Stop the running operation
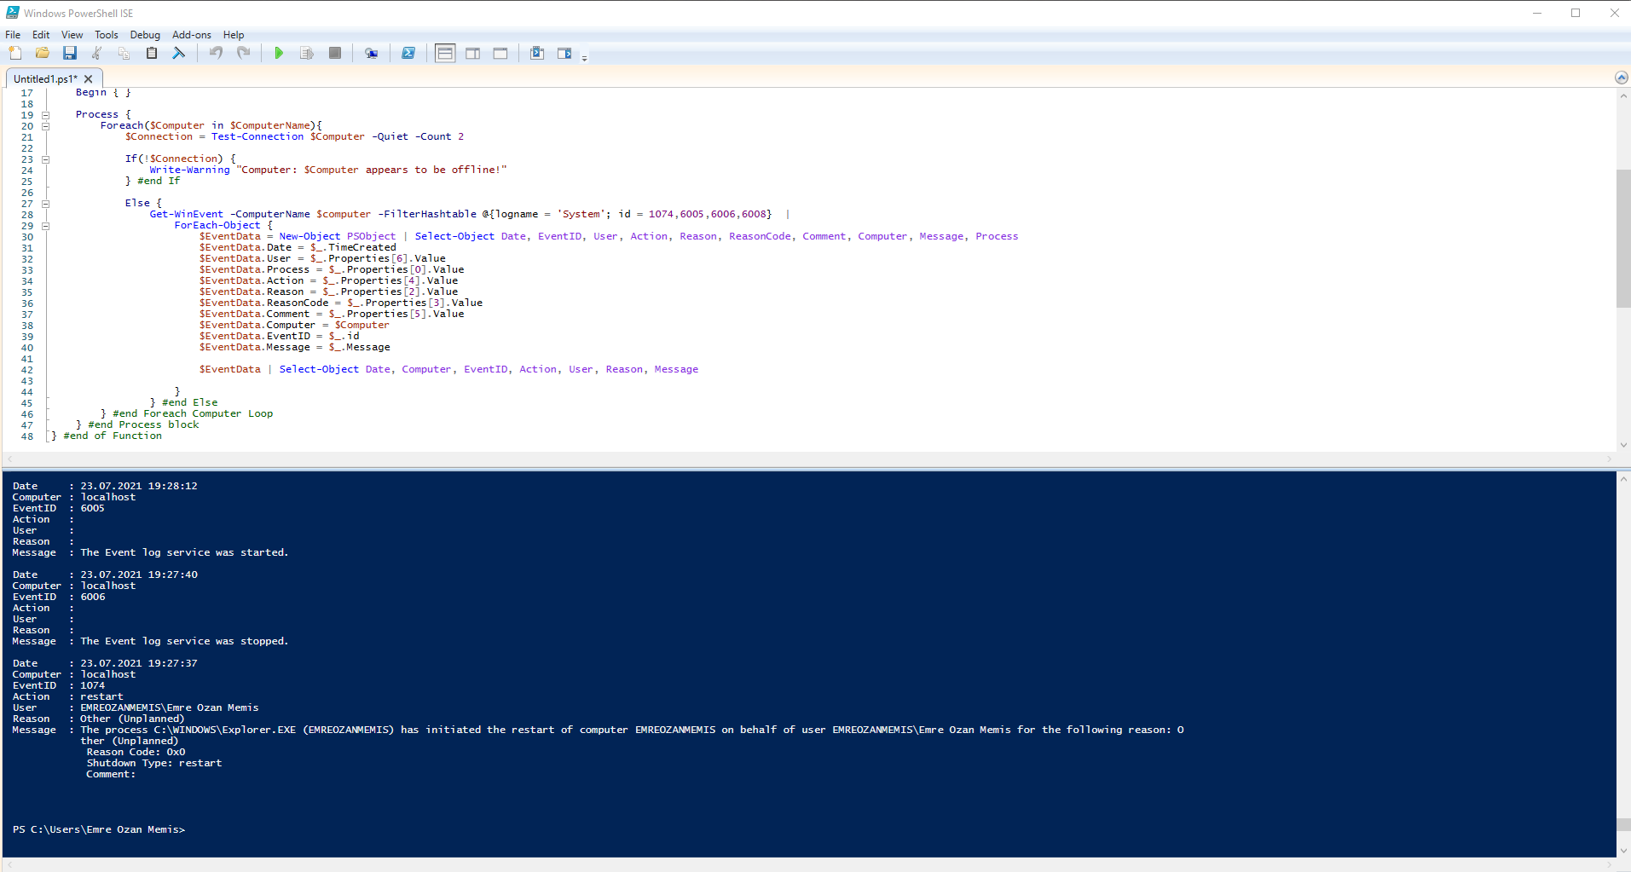 click(334, 53)
